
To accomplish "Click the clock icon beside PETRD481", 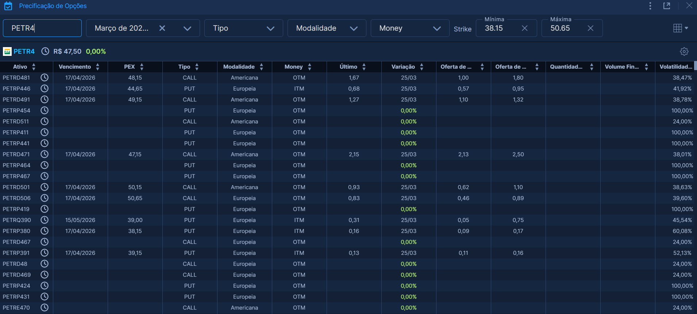I will (45, 77).
